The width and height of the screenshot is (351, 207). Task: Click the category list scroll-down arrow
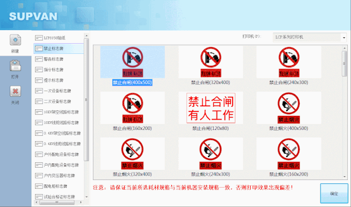(86, 197)
